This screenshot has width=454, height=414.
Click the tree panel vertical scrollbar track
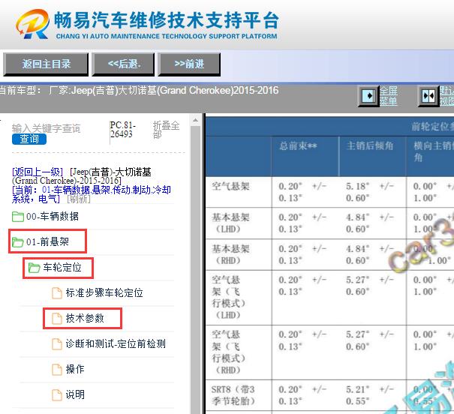[x=195, y=269]
